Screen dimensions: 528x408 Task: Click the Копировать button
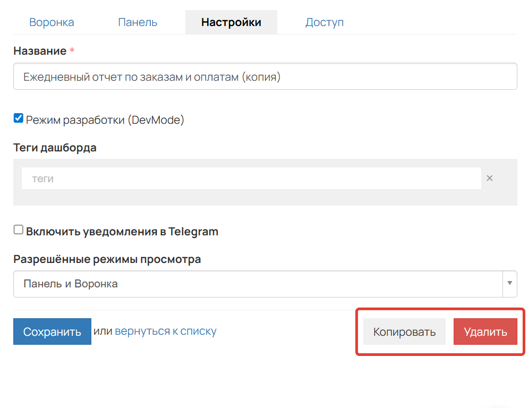coord(404,332)
